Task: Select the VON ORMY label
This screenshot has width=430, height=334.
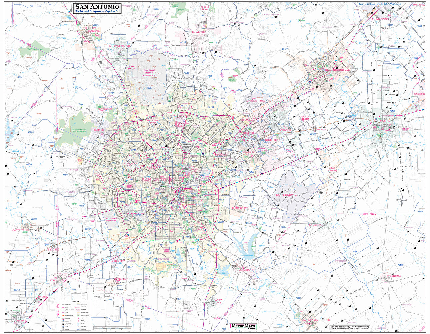Action: [118, 261]
